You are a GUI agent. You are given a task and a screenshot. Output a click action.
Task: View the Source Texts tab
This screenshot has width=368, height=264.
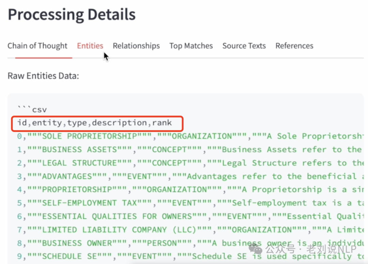tap(244, 46)
